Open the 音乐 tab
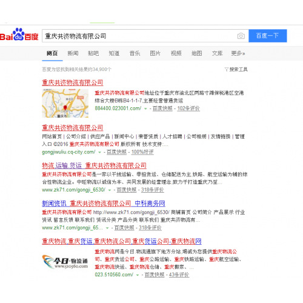 click(x=135, y=53)
